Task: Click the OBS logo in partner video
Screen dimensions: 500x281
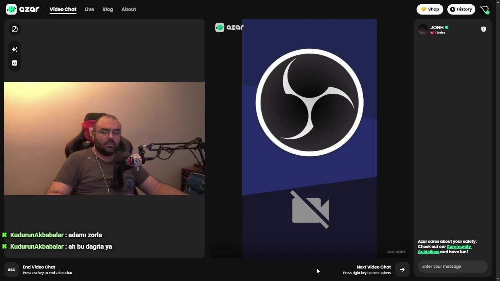Action: click(x=309, y=103)
